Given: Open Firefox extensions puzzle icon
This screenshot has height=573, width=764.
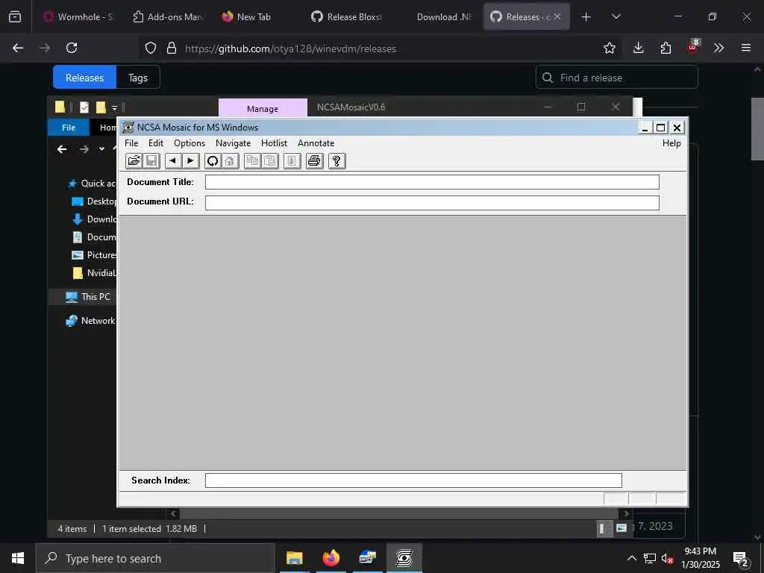Looking at the screenshot, I should pyautogui.click(x=666, y=48).
